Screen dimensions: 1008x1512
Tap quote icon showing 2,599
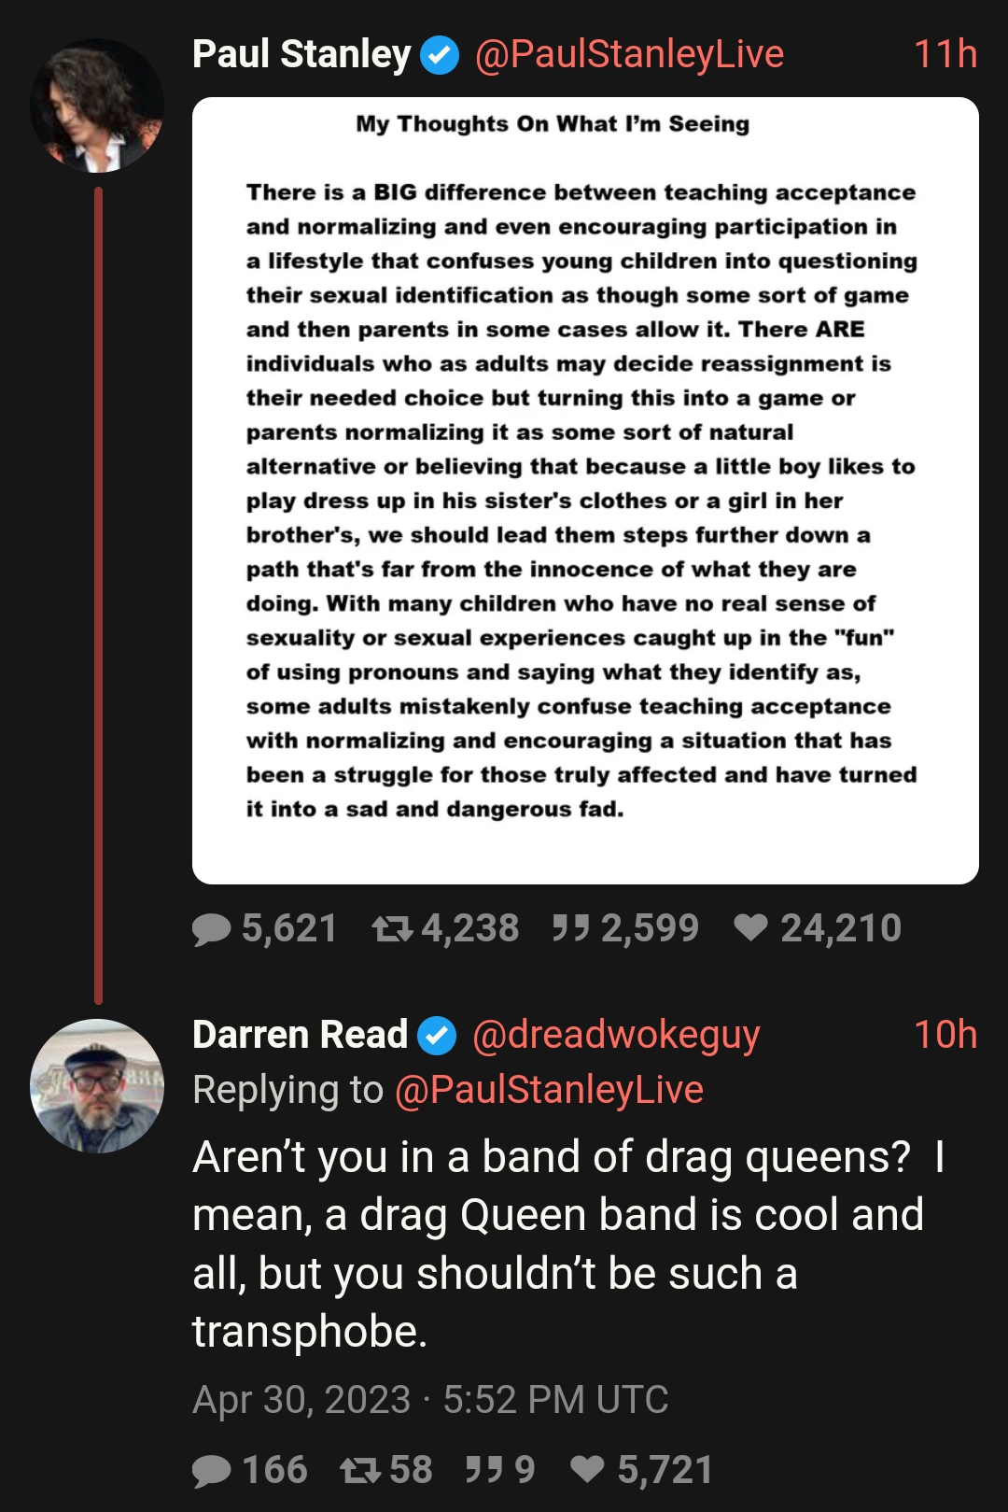click(570, 927)
